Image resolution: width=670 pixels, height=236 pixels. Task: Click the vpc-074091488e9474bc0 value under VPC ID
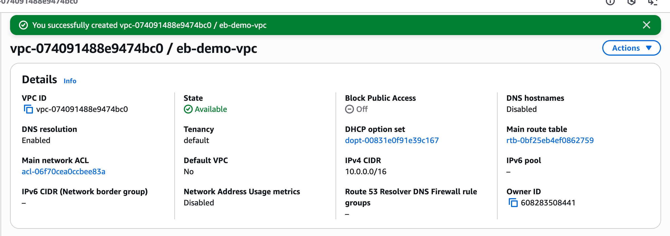(x=82, y=109)
